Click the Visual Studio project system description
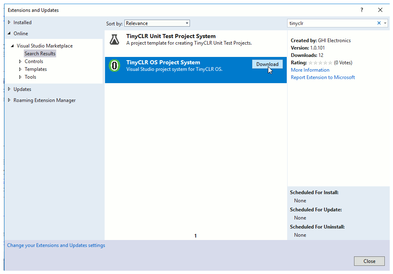 tap(174, 69)
